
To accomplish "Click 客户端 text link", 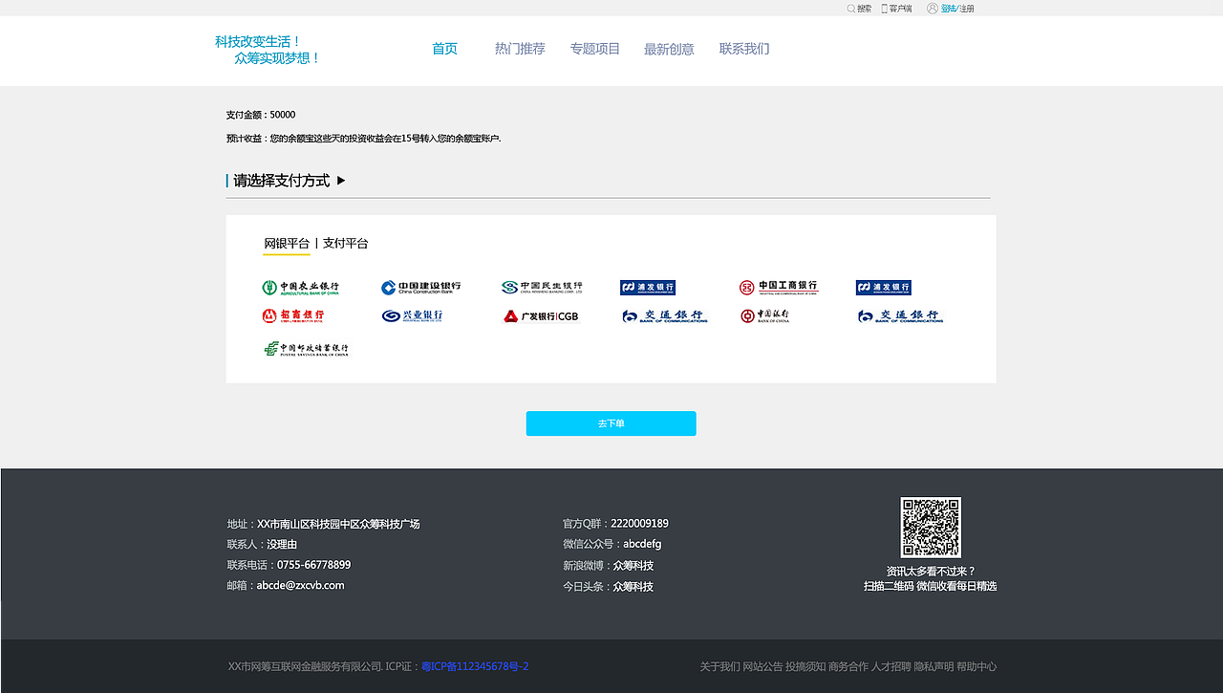I will (x=901, y=9).
